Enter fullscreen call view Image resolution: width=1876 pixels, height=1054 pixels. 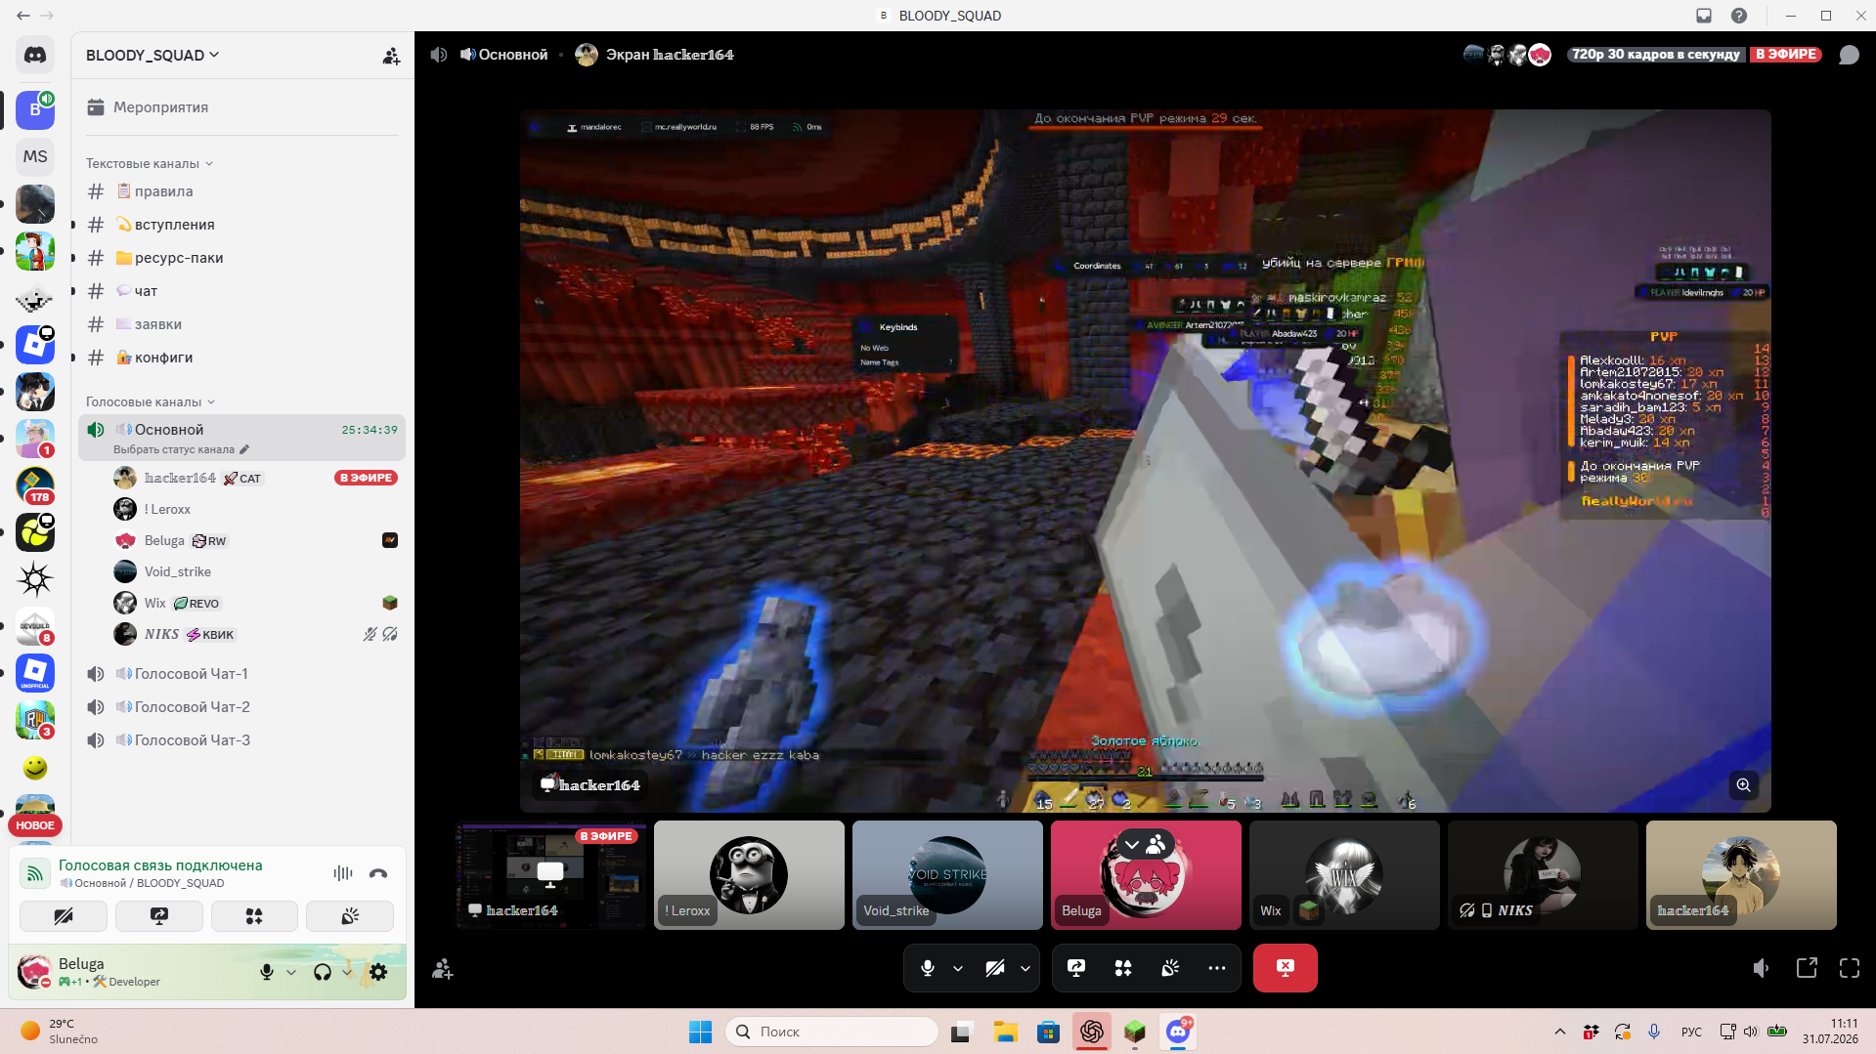click(1850, 968)
